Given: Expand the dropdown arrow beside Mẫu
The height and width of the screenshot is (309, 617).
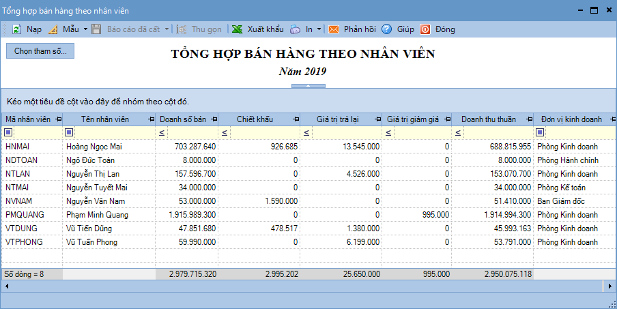Looking at the screenshot, I should pyautogui.click(x=85, y=29).
